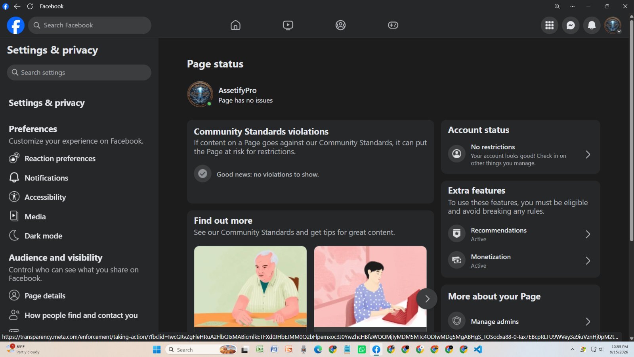The width and height of the screenshot is (634, 357).
Task: Open Visual Studio Code from the taskbar
Action: pos(478,349)
